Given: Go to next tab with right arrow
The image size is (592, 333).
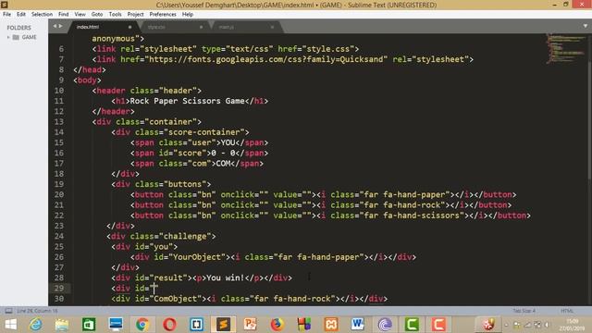Looking at the screenshot, I should click(x=61, y=26).
